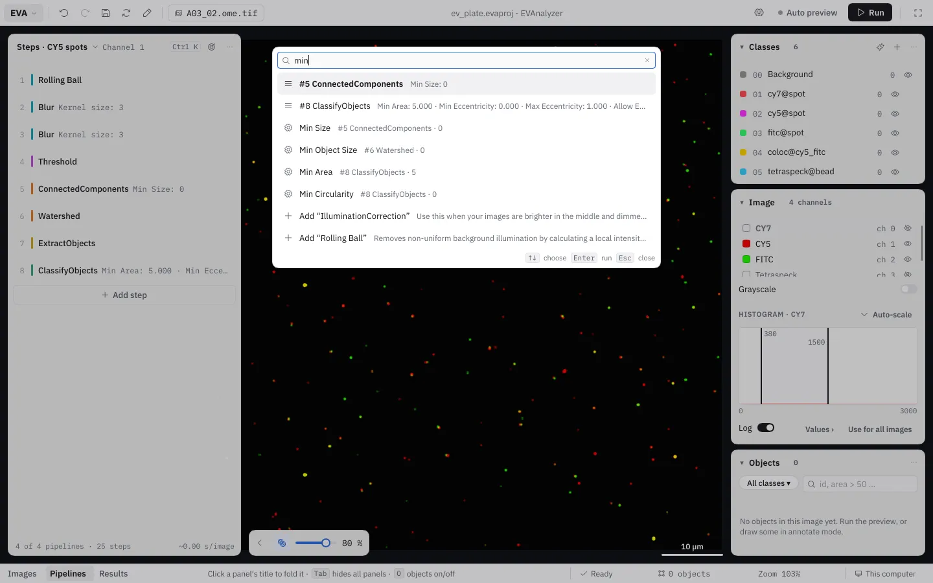Click the magic wand icon in Classes
This screenshot has width=933, height=583.
[x=880, y=47]
